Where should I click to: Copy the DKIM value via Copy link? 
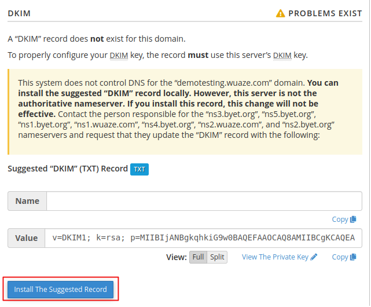(340, 257)
